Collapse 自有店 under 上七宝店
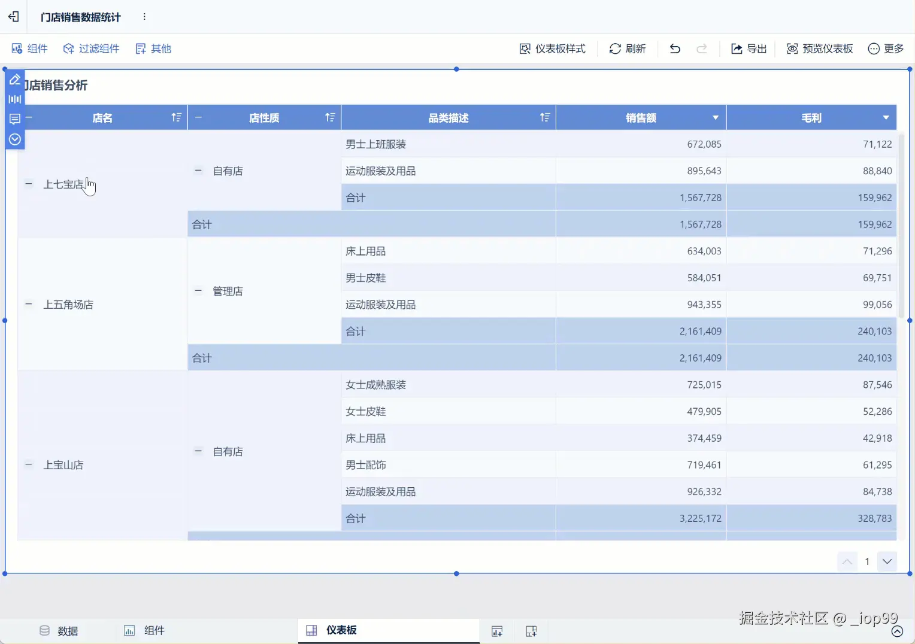 click(198, 171)
